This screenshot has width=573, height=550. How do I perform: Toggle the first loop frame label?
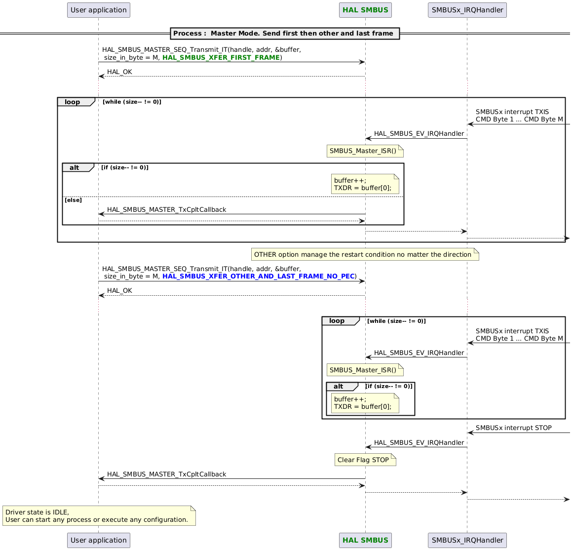click(x=73, y=102)
